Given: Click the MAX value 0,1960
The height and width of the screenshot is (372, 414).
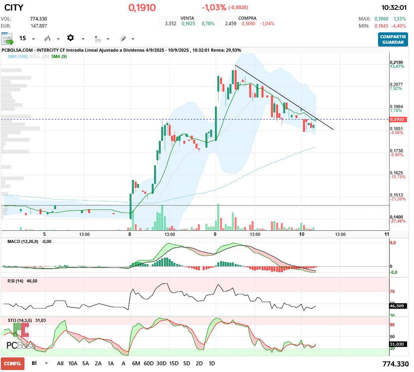Looking at the screenshot, I should (382, 19).
